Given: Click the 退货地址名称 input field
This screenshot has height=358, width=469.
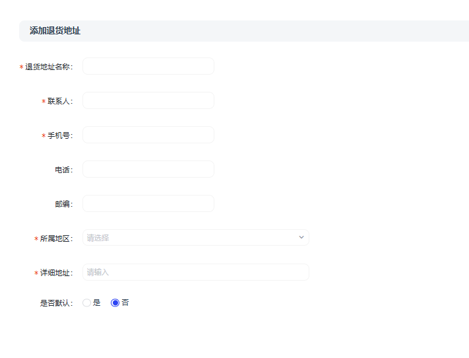Looking at the screenshot, I should tap(148, 66).
